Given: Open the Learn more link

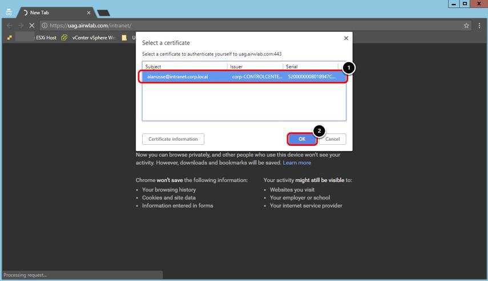Looking at the screenshot, I should coord(297,162).
